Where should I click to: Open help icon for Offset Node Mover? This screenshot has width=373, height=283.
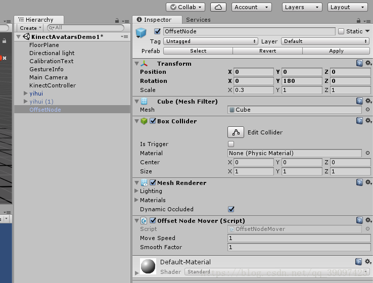pyautogui.click(x=359, y=221)
